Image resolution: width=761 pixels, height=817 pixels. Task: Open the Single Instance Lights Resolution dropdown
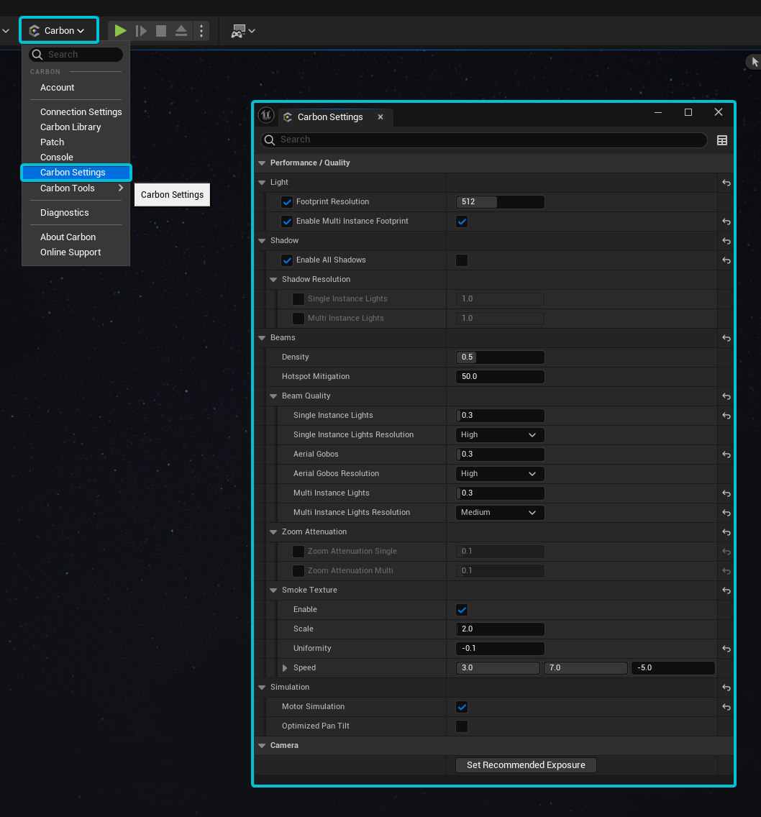pos(499,434)
